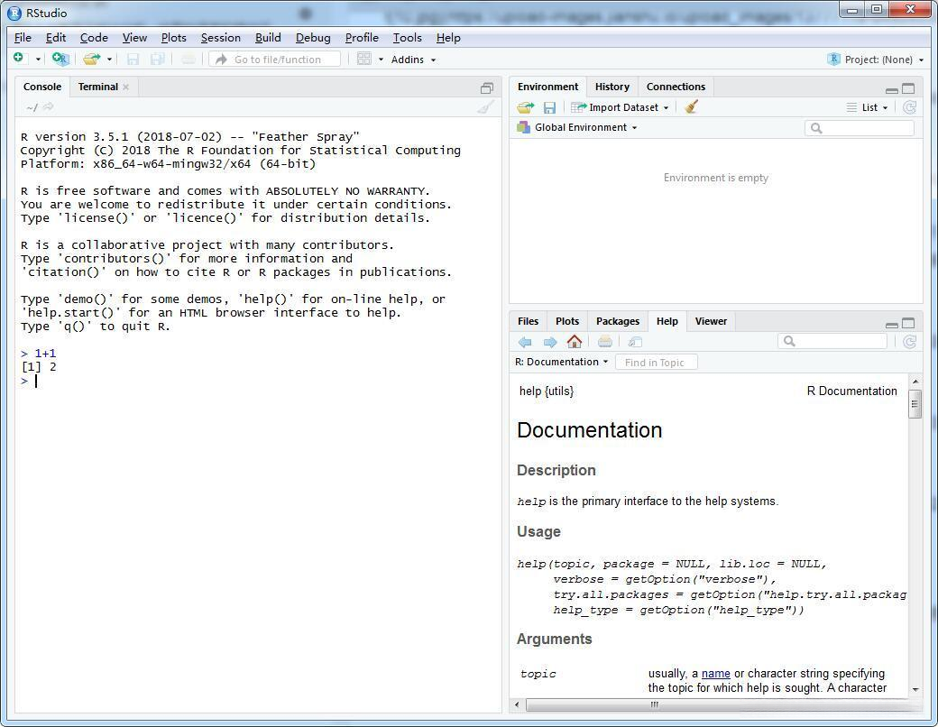Switch to the Packages tab
The image size is (938, 727).
617,321
